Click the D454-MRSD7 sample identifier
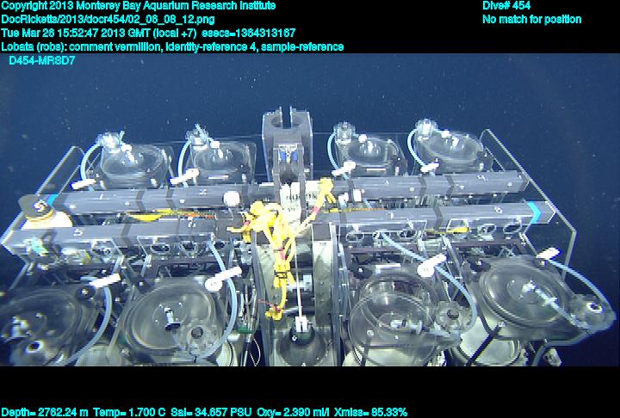The image size is (620, 418). coord(41,61)
